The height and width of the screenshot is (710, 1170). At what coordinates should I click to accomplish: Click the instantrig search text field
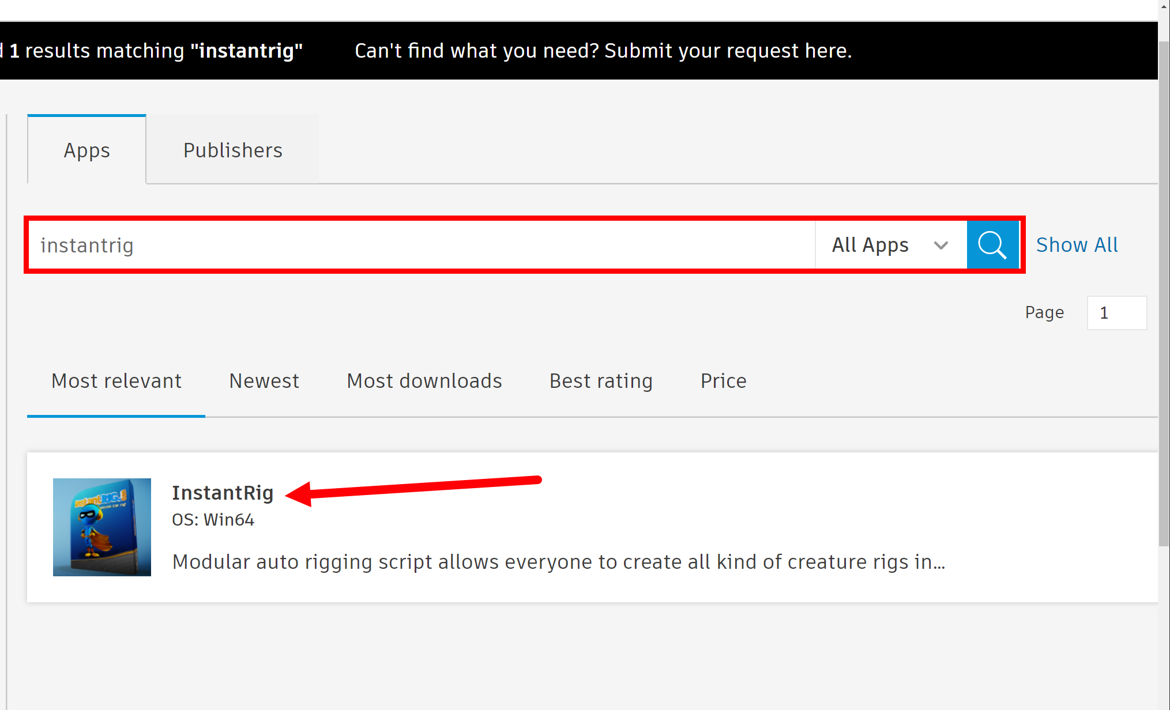(421, 245)
